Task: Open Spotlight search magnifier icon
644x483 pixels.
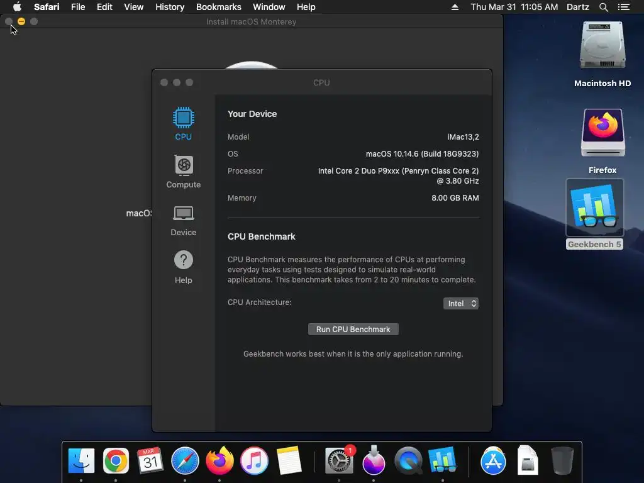Action: pos(603,7)
